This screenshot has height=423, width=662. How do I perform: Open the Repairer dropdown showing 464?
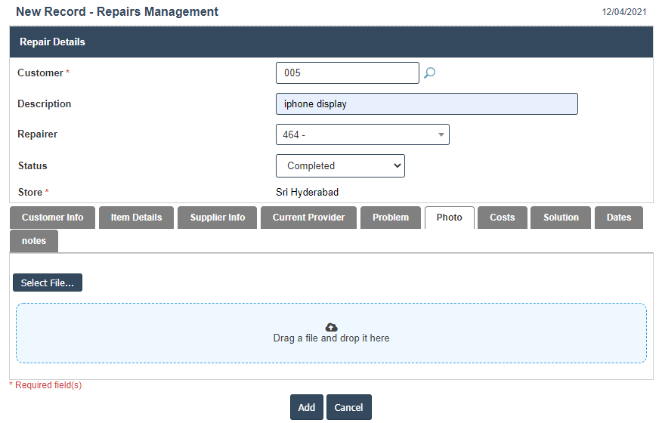click(362, 135)
